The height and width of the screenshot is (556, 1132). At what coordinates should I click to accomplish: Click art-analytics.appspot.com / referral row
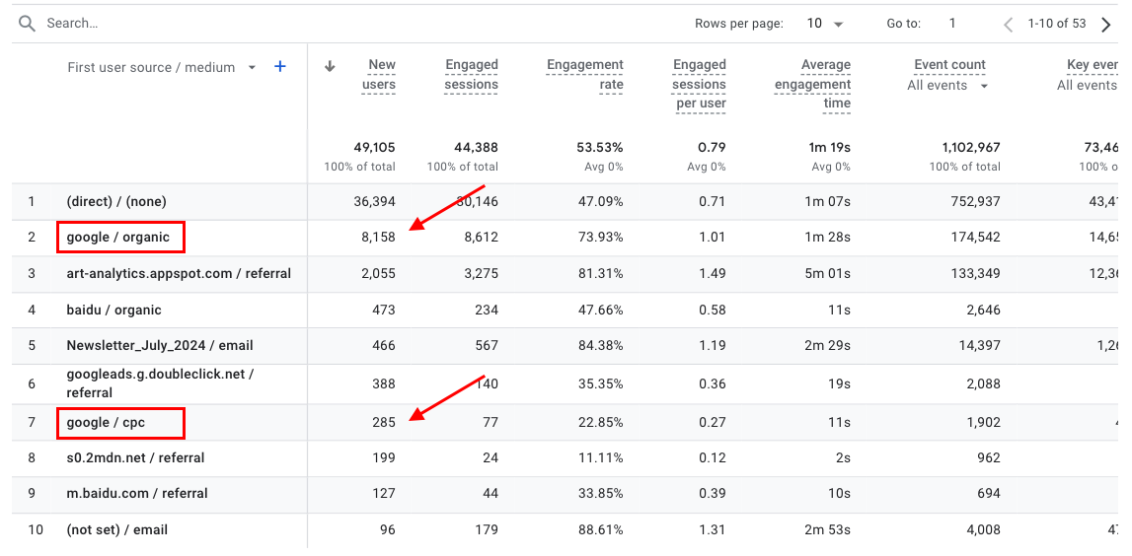coord(179,273)
